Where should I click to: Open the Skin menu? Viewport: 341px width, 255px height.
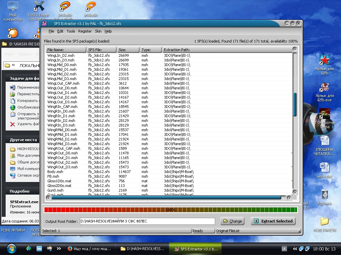[98, 31]
